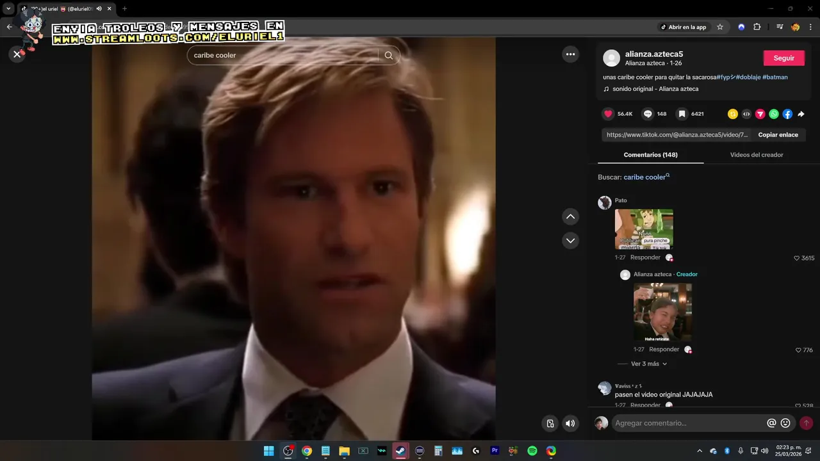Go to previous video with up arrow
820x461 pixels.
click(x=570, y=216)
